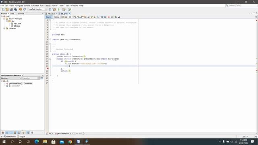Click the Debug Project toolbar icon
This screenshot has width=258, height=145.
(64, 9)
